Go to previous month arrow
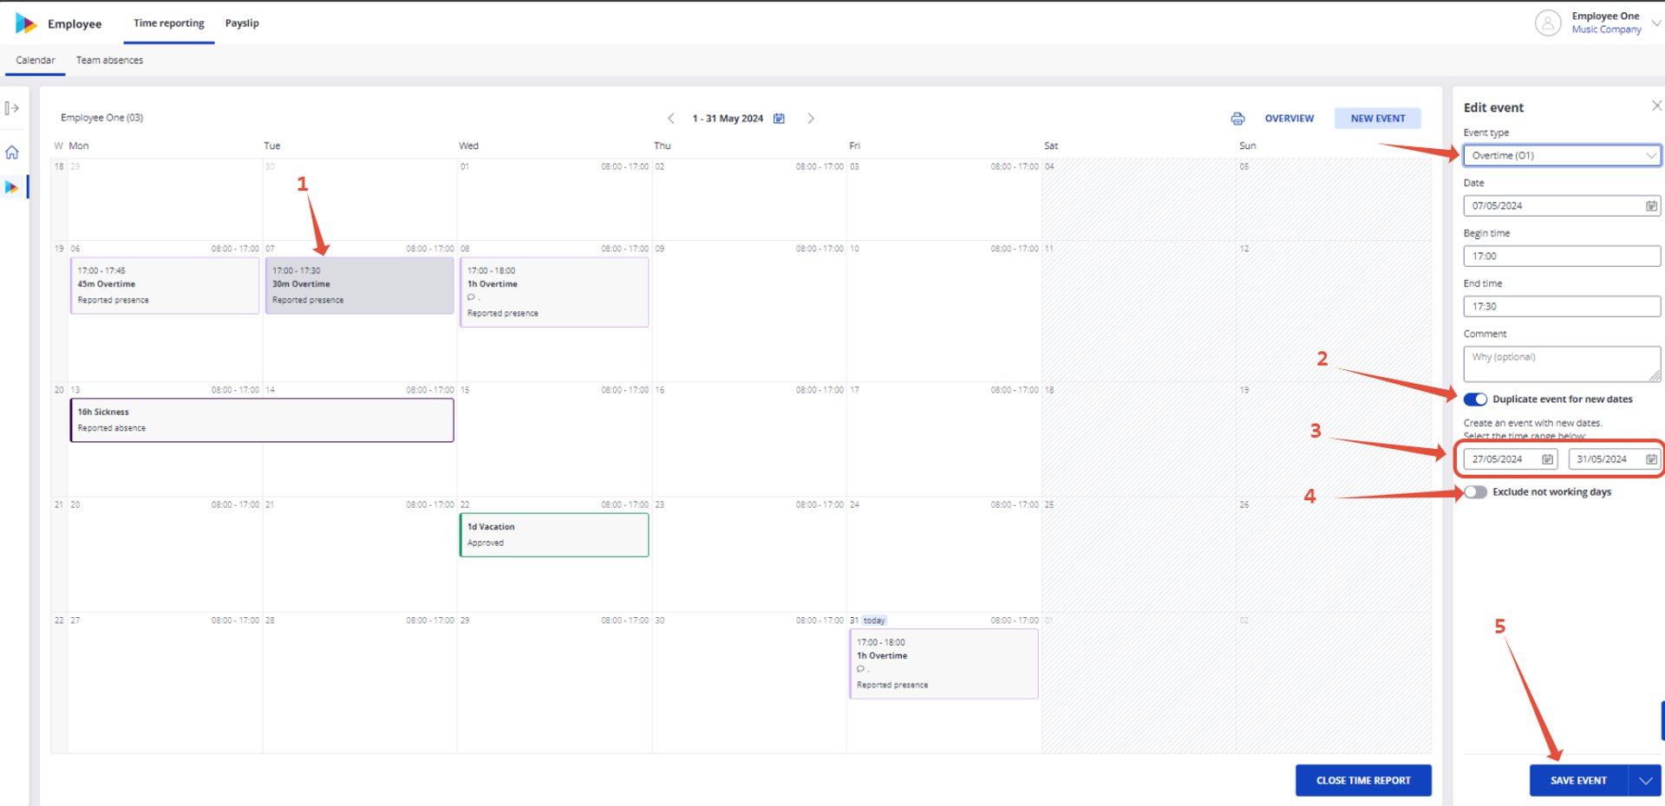This screenshot has width=1665, height=806. (670, 118)
